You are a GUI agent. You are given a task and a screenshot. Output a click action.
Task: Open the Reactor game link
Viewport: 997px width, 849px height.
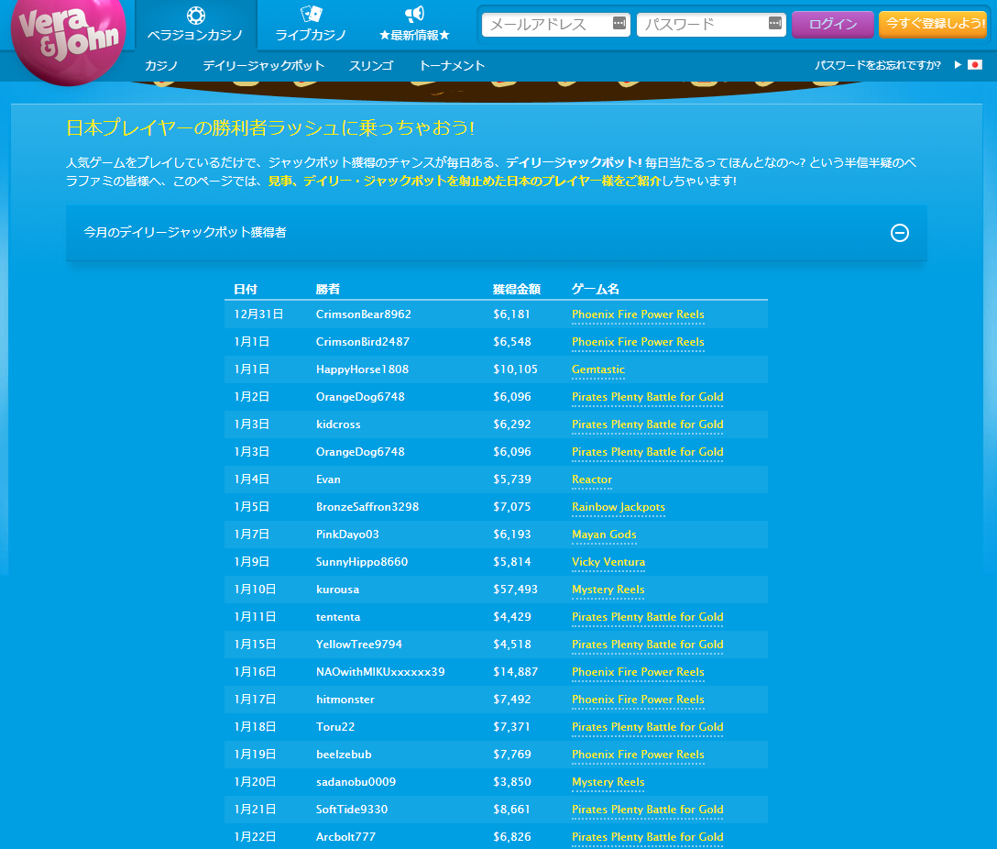[592, 480]
